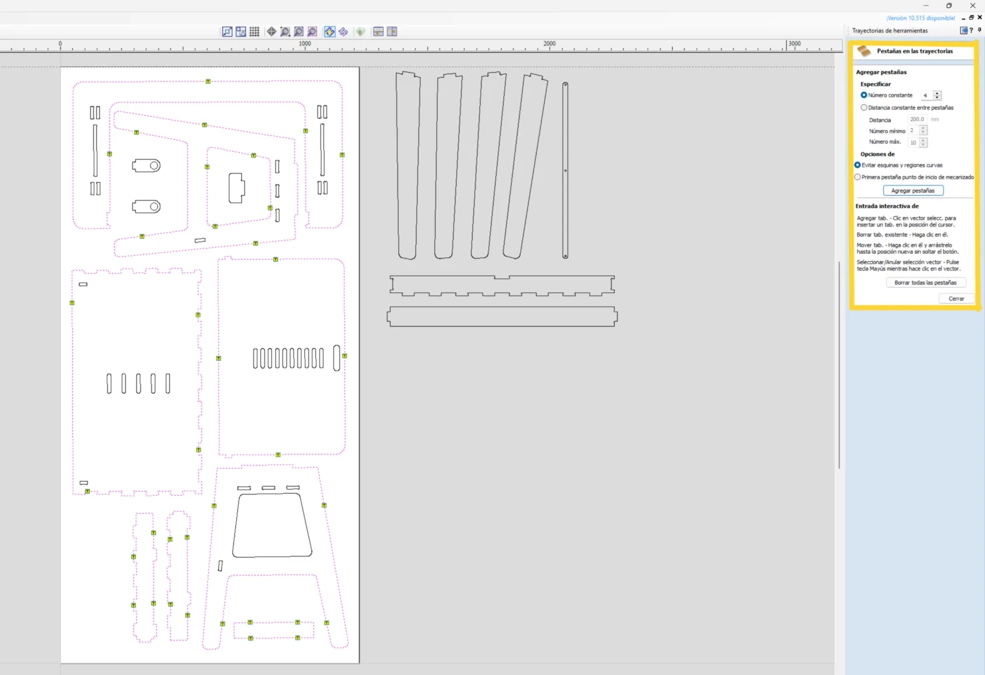Click the square-with-diagonal-arrow view icon

click(227, 32)
